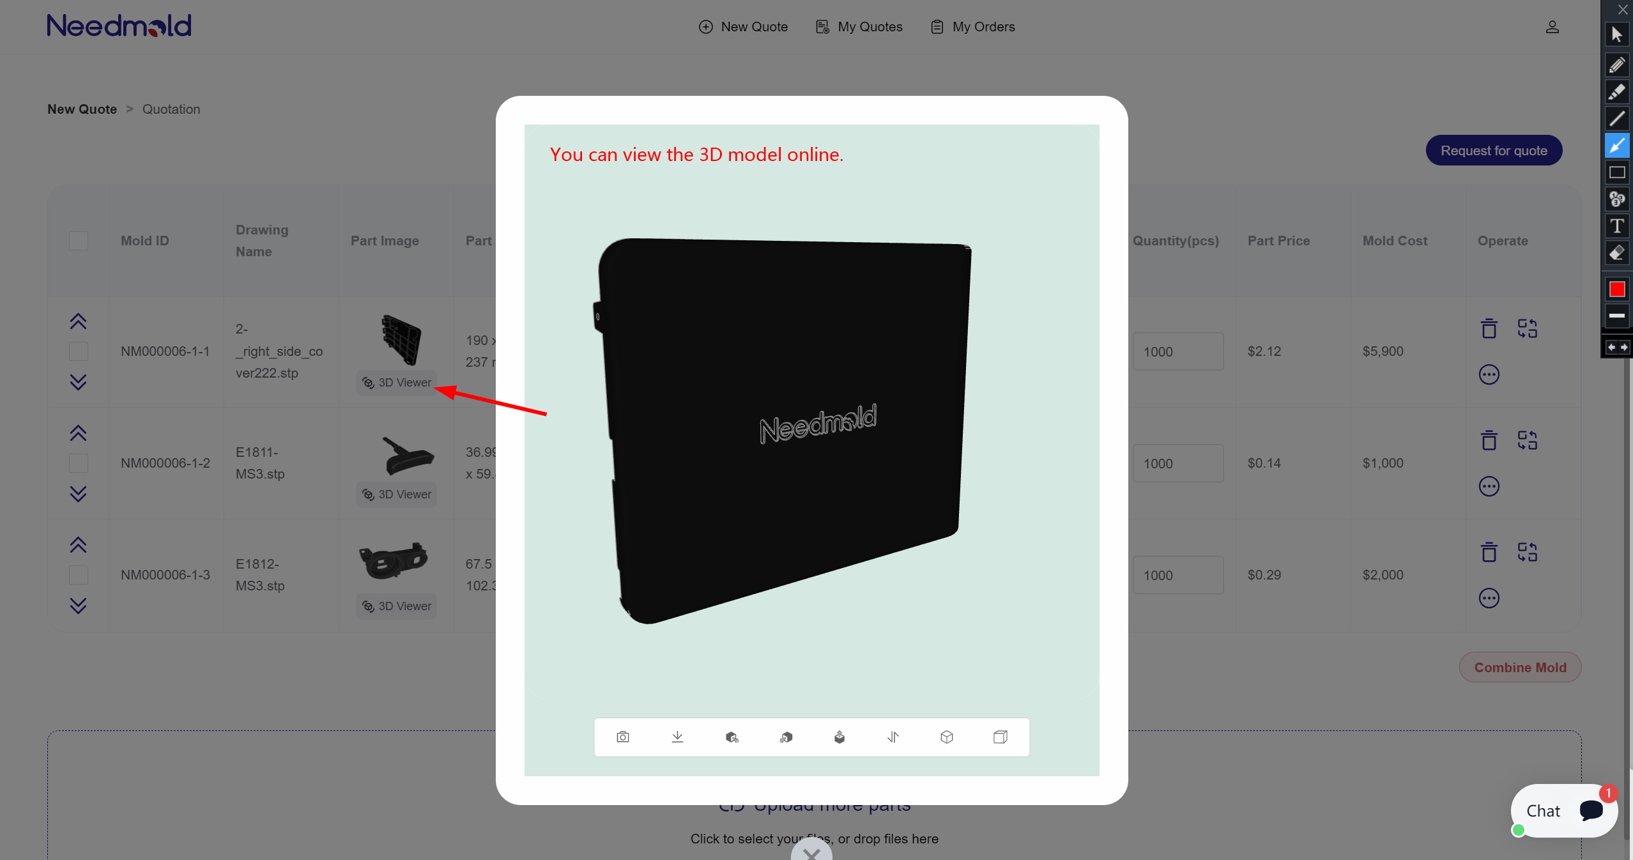Pick the rectangle tool in annotation toolbar
This screenshot has height=860, width=1633.
point(1617,173)
